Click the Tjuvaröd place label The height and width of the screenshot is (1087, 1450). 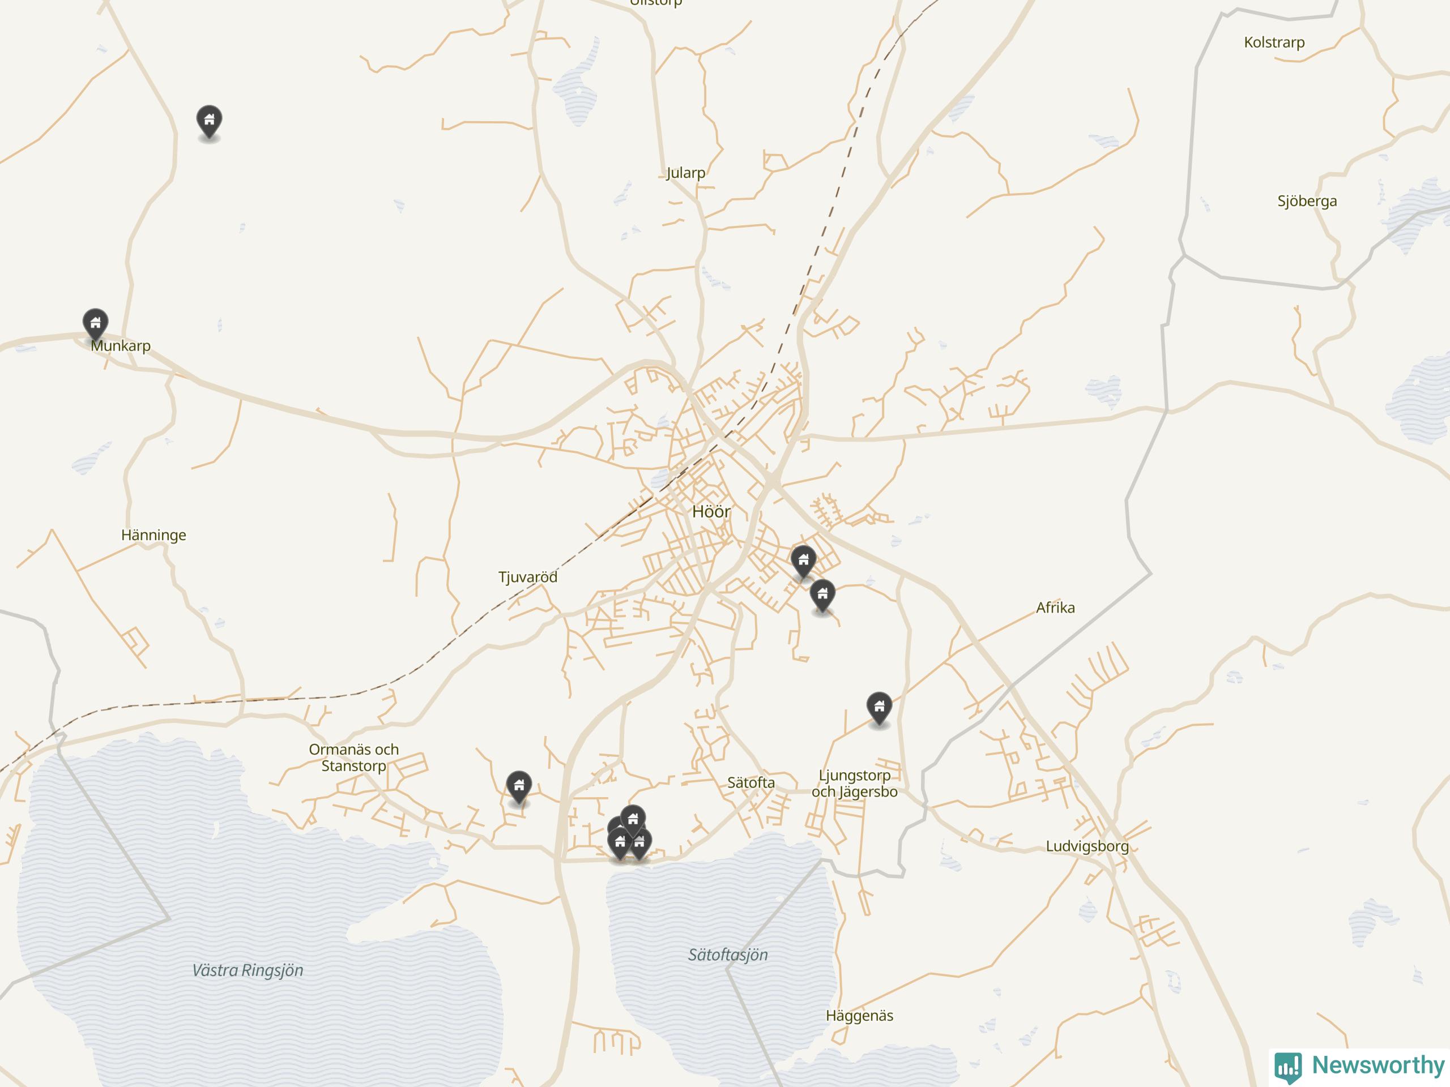click(x=528, y=577)
